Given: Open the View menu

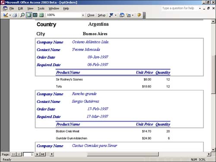Looking at the screenshot, I should [x=30, y=9].
